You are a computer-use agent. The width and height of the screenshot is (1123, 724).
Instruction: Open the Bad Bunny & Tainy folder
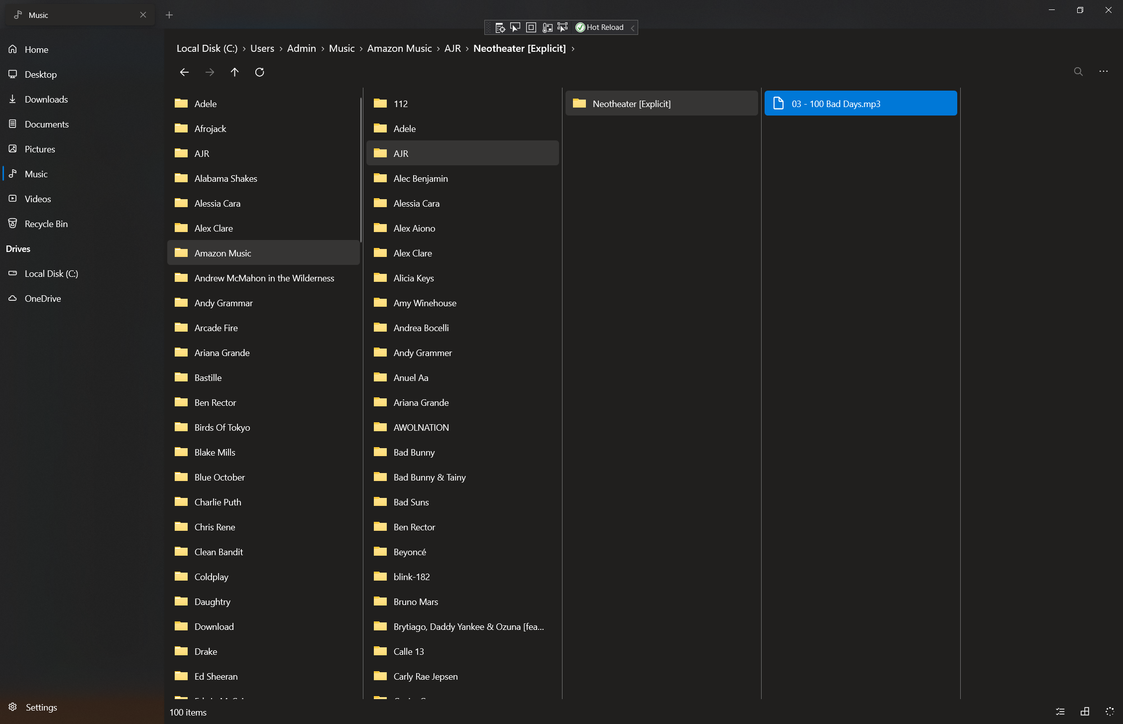click(462, 477)
